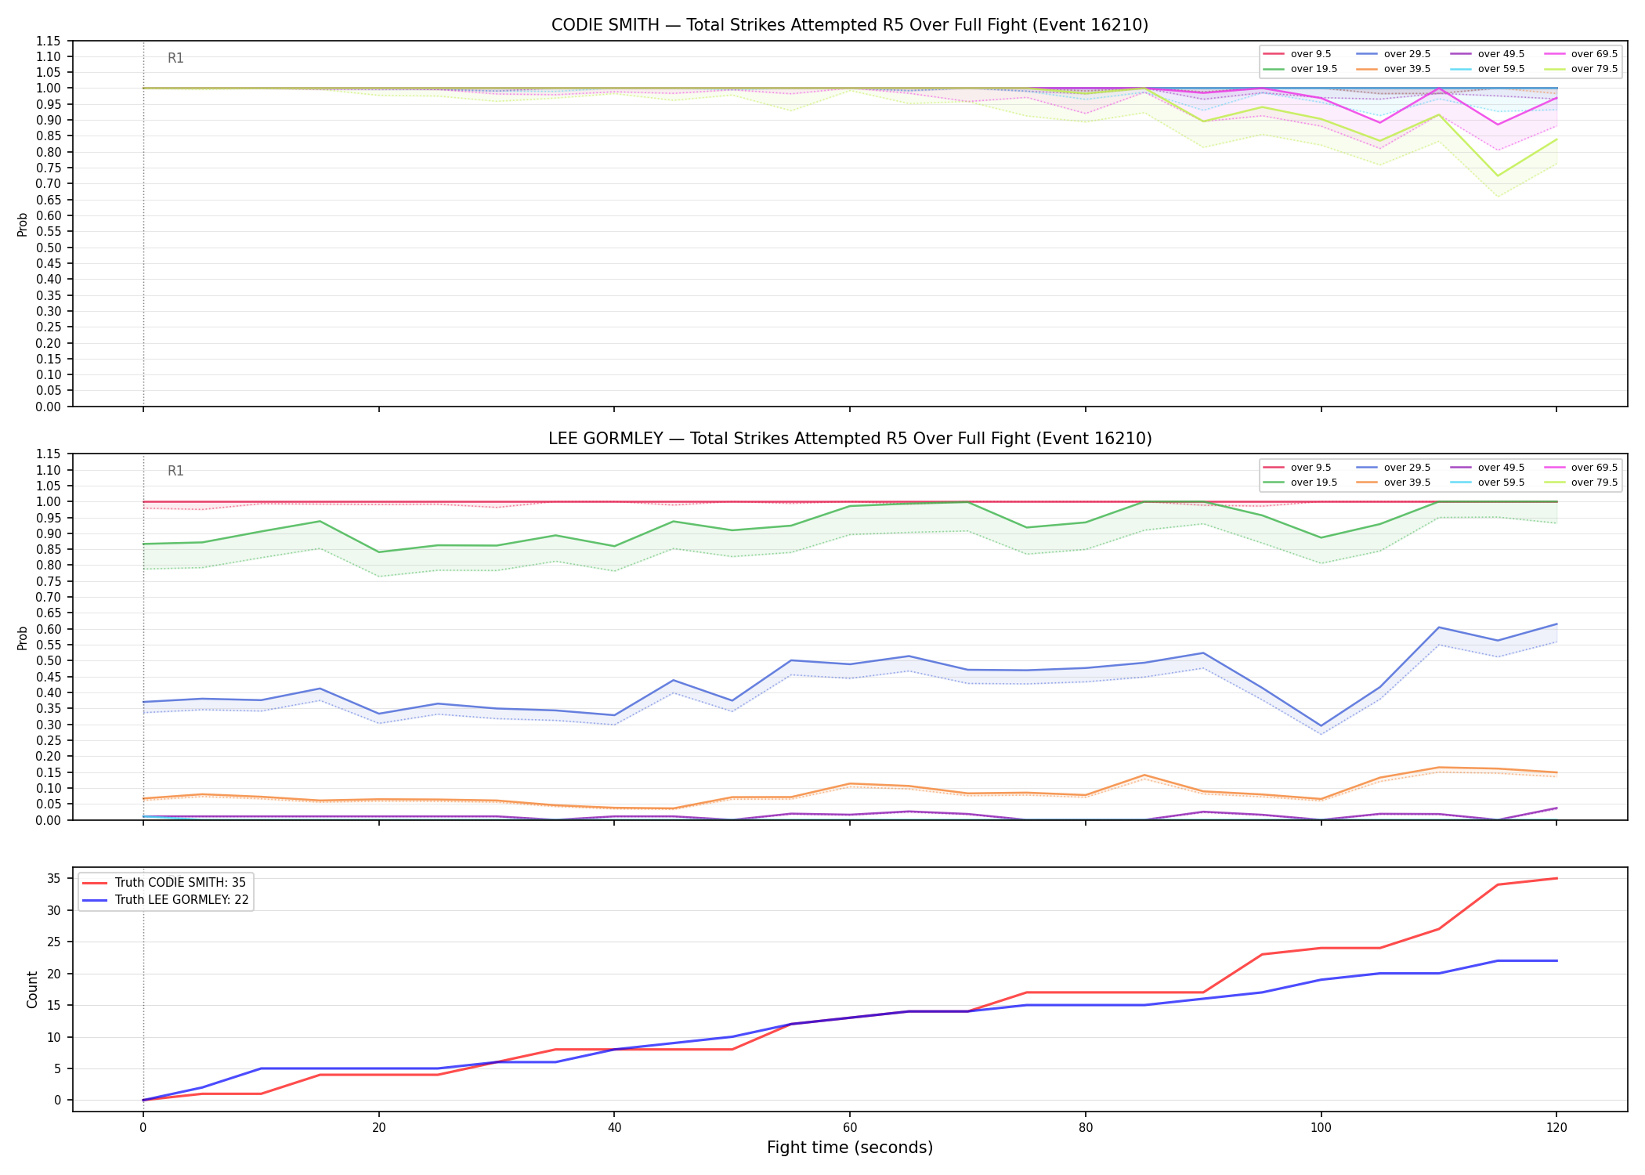Click 'Truth CODIE SMITH: 35' legend entry

pyautogui.click(x=164, y=883)
